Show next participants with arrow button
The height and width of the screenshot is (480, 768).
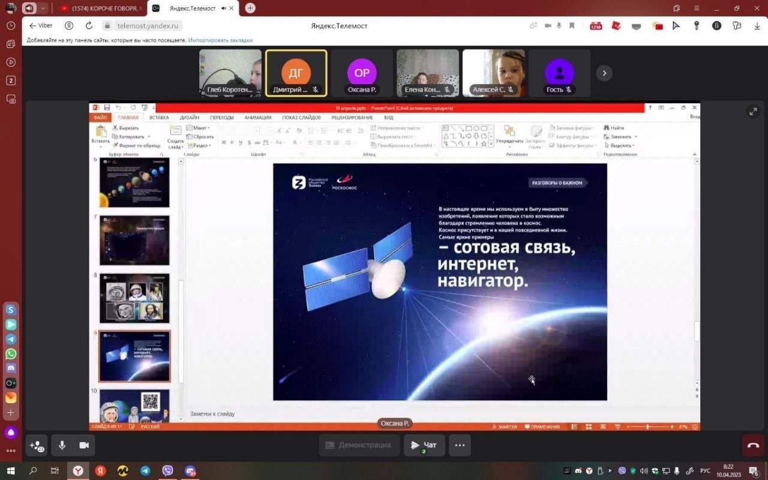[604, 73]
